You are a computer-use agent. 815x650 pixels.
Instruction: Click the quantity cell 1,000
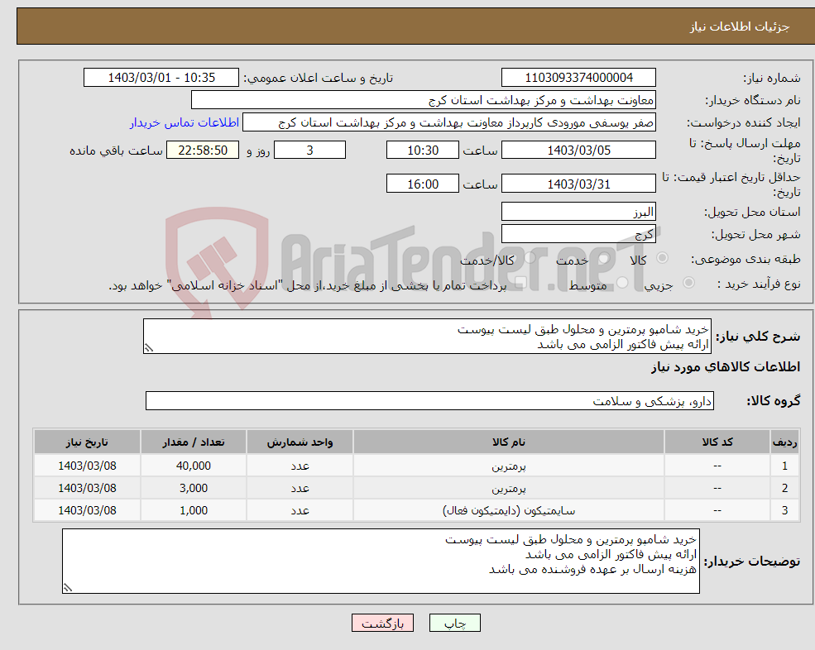[194, 510]
